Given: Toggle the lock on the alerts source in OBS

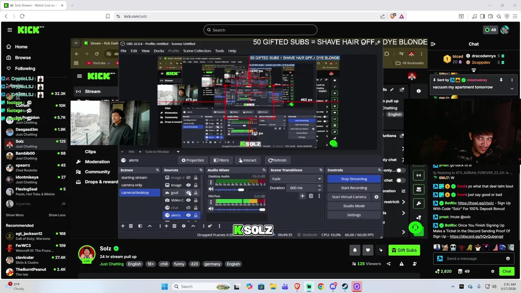Looking at the screenshot, I should [196, 215].
